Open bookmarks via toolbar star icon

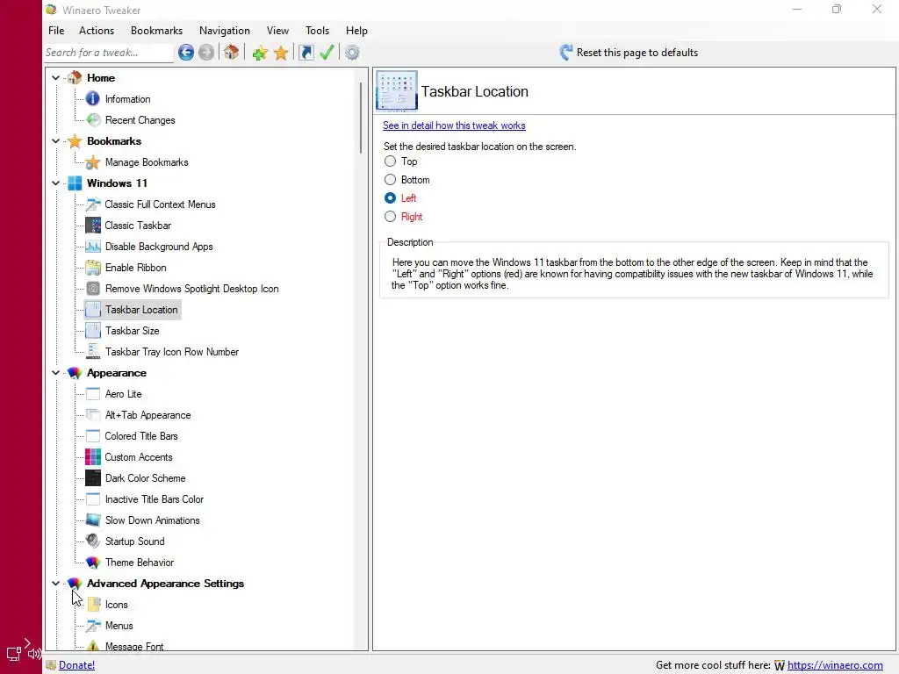[281, 53]
